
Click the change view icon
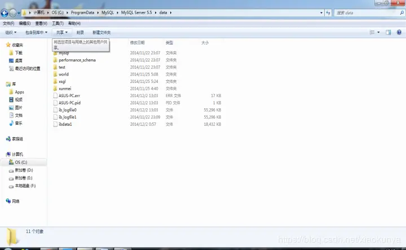pos(372,32)
